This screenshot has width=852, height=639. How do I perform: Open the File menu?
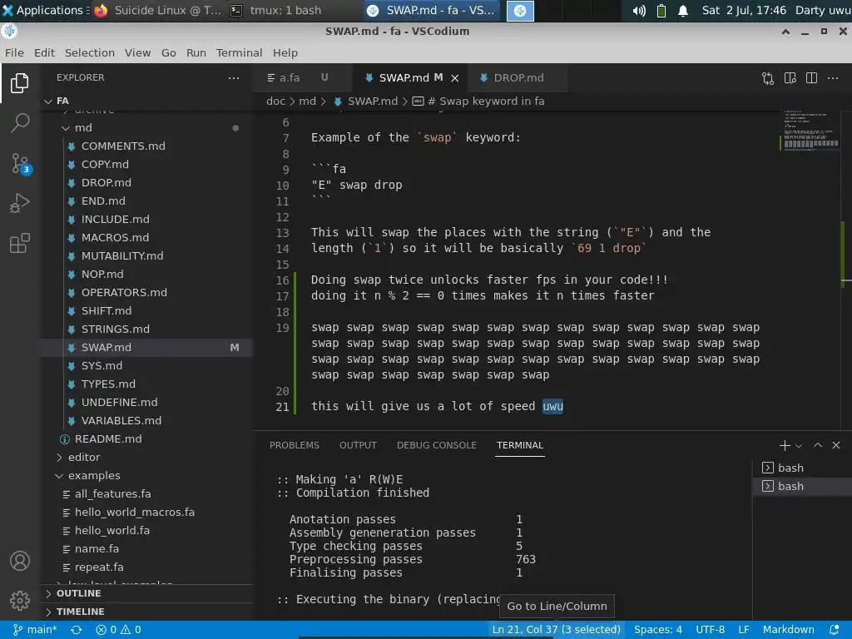pyautogui.click(x=14, y=52)
